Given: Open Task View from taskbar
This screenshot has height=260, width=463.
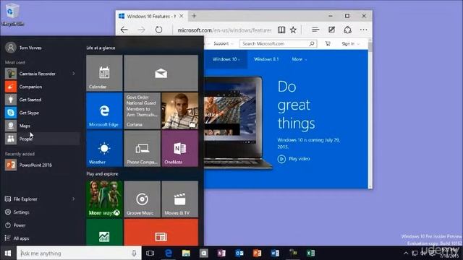Looking at the screenshot, I should [x=150, y=253].
